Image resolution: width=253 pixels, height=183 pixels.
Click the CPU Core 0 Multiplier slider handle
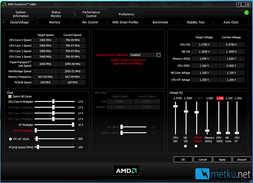click(53, 102)
